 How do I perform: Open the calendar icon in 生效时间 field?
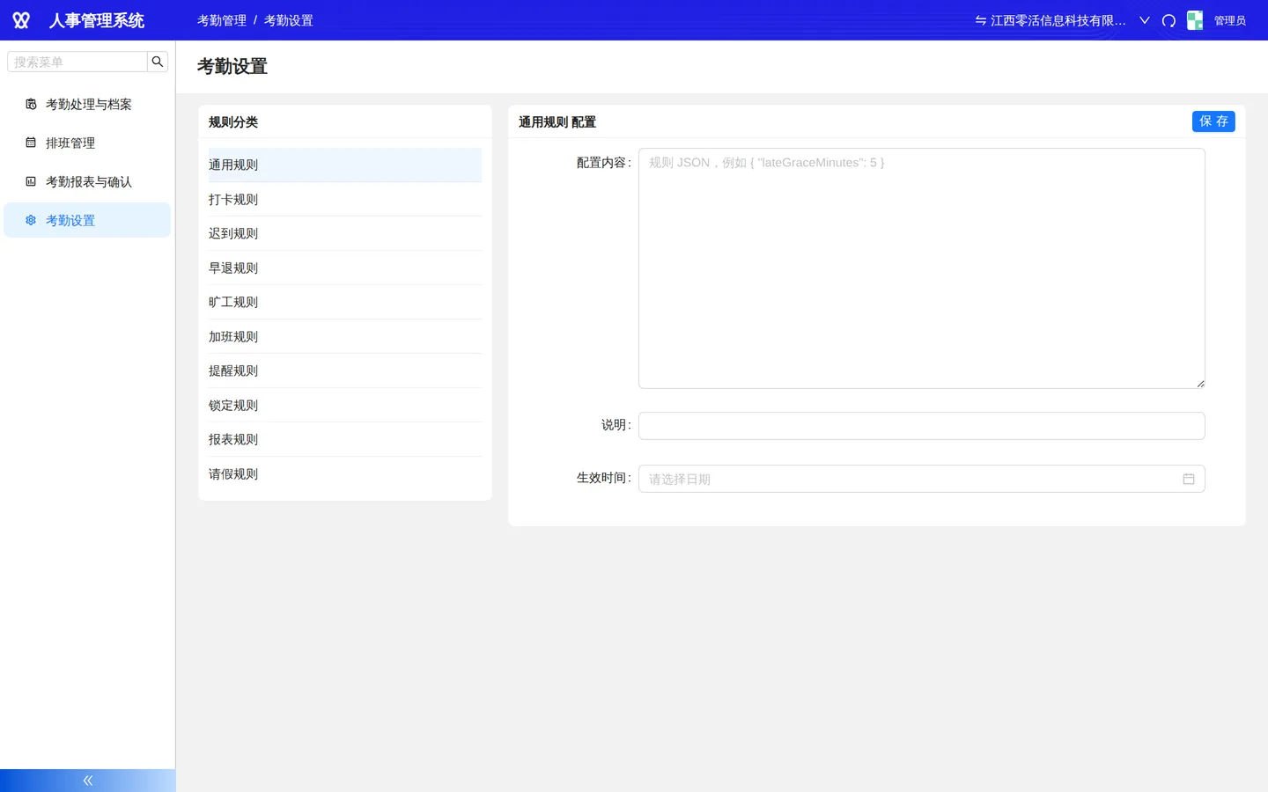tap(1189, 479)
